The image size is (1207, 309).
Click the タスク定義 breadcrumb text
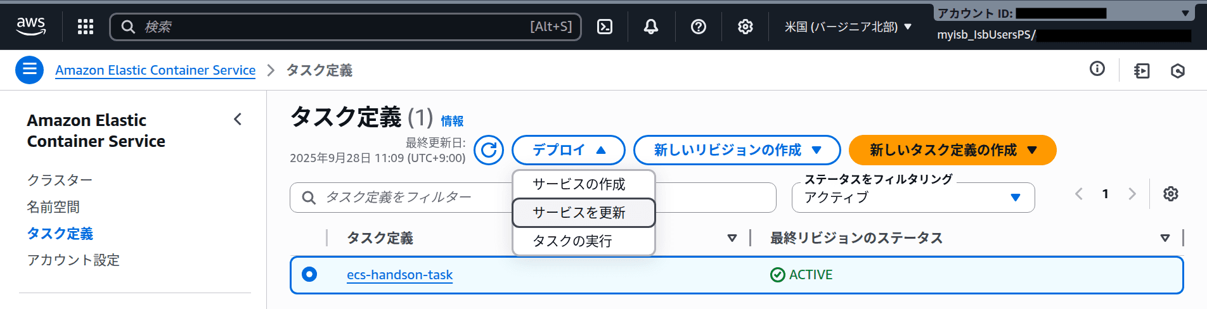319,70
